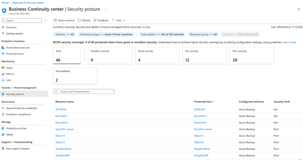303x160 pixels.
Task: Open the DemoVm2 resource name link
Action: (x=61, y=123)
